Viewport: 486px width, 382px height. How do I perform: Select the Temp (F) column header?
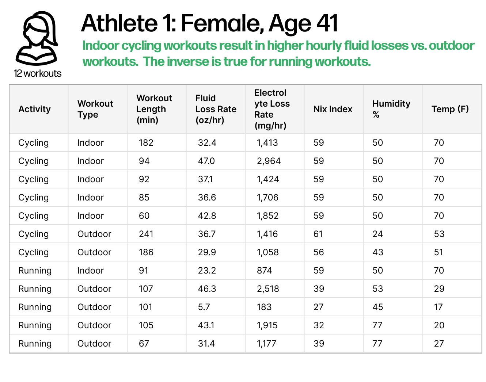(x=450, y=109)
